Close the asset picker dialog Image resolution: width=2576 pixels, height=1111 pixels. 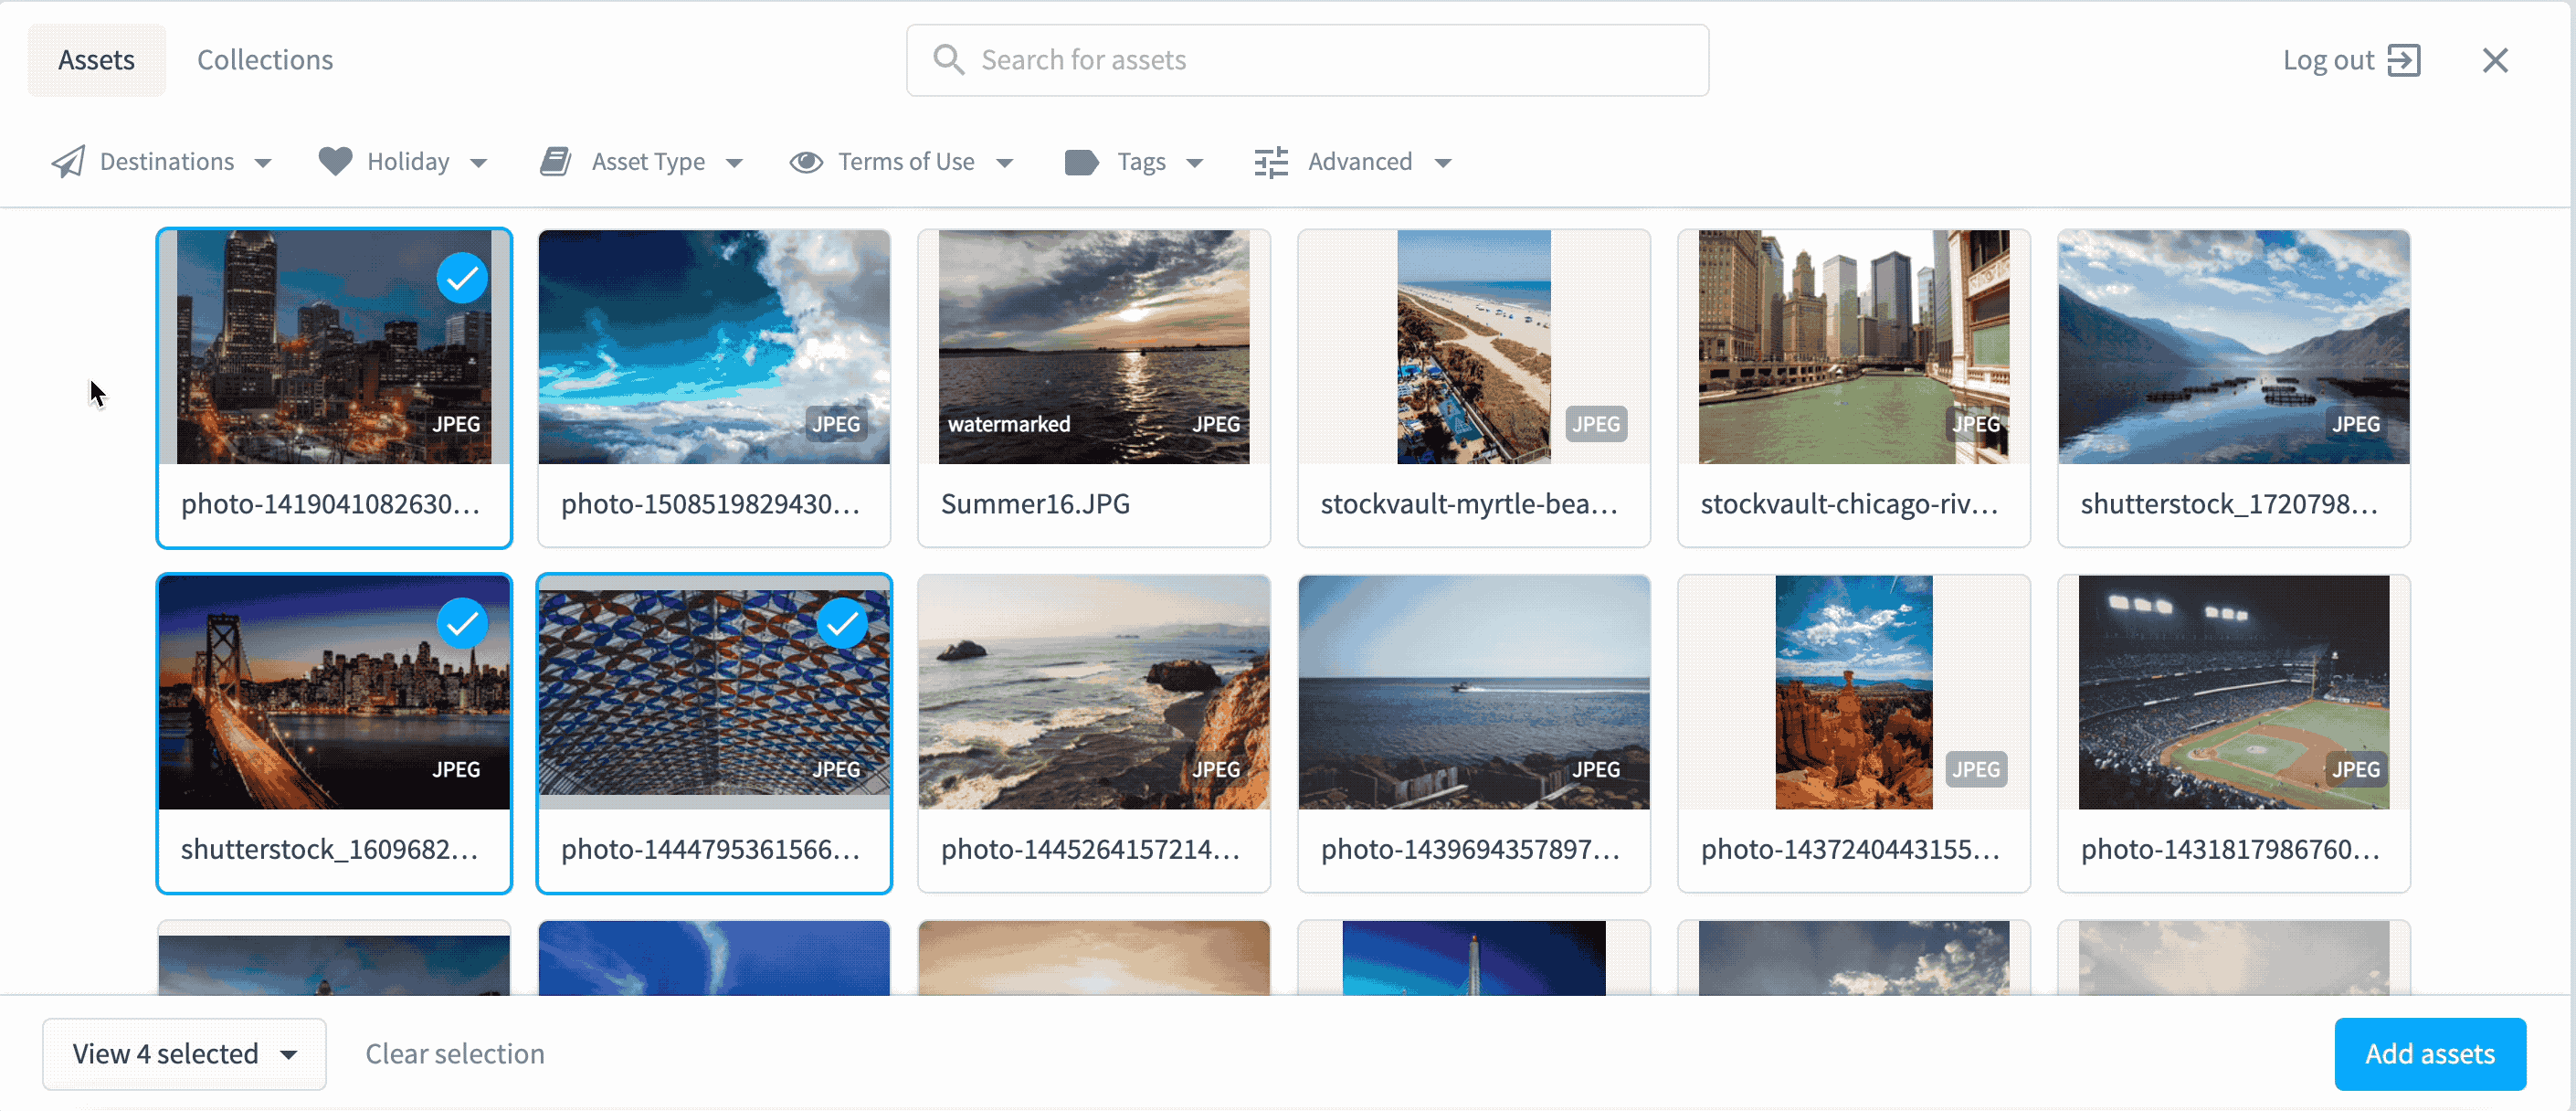click(x=2495, y=60)
